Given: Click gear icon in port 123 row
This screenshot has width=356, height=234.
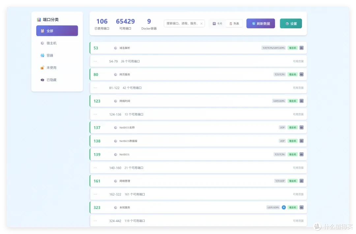Looking at the screenshot, I should coord(116,101).
